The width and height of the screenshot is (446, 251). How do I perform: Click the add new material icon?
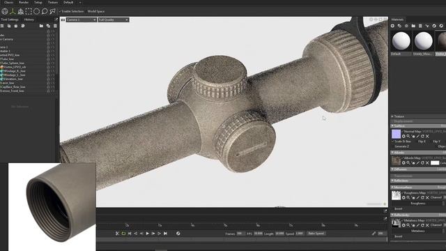392,26
